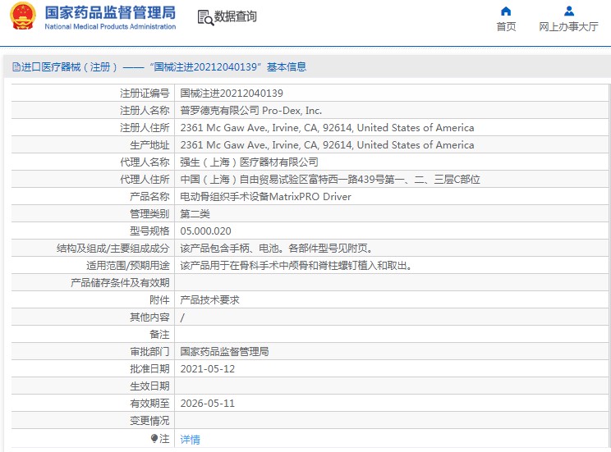Click the lightbulb icon beside 注
Image resolution: width=611 pixels, height=452 pixels.
click(x=154, y=439)
